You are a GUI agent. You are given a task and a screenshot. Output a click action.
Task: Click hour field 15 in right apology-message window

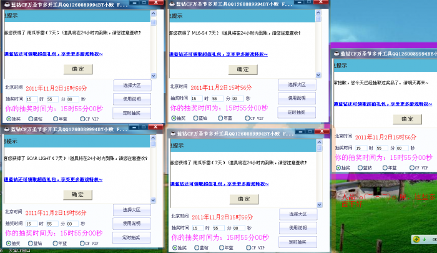click(x=361, y=148)
